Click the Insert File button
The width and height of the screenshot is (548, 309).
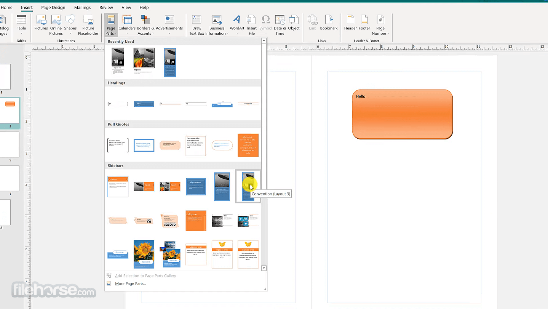[x=252, y=25]
